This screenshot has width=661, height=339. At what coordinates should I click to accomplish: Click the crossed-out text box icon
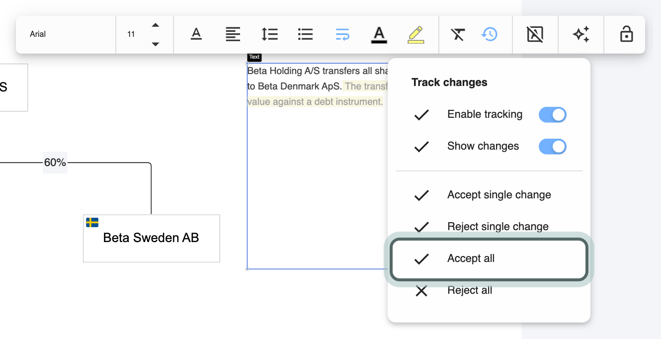[x=535, y=34]
